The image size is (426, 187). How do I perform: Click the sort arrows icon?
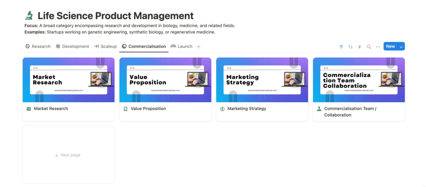[x=351, y=47]
